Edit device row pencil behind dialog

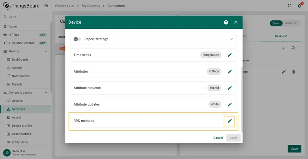[284, 72]
